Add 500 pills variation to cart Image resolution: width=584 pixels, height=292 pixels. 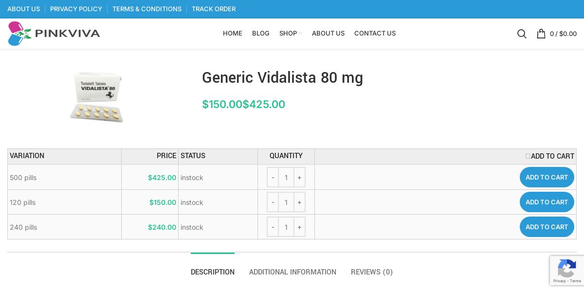coord(547,177)
